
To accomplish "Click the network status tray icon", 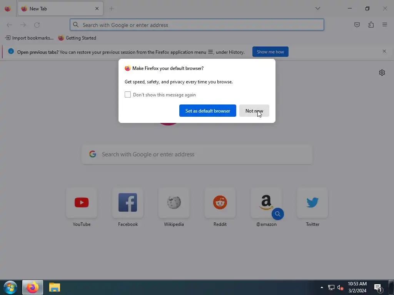I will [331, 287].
